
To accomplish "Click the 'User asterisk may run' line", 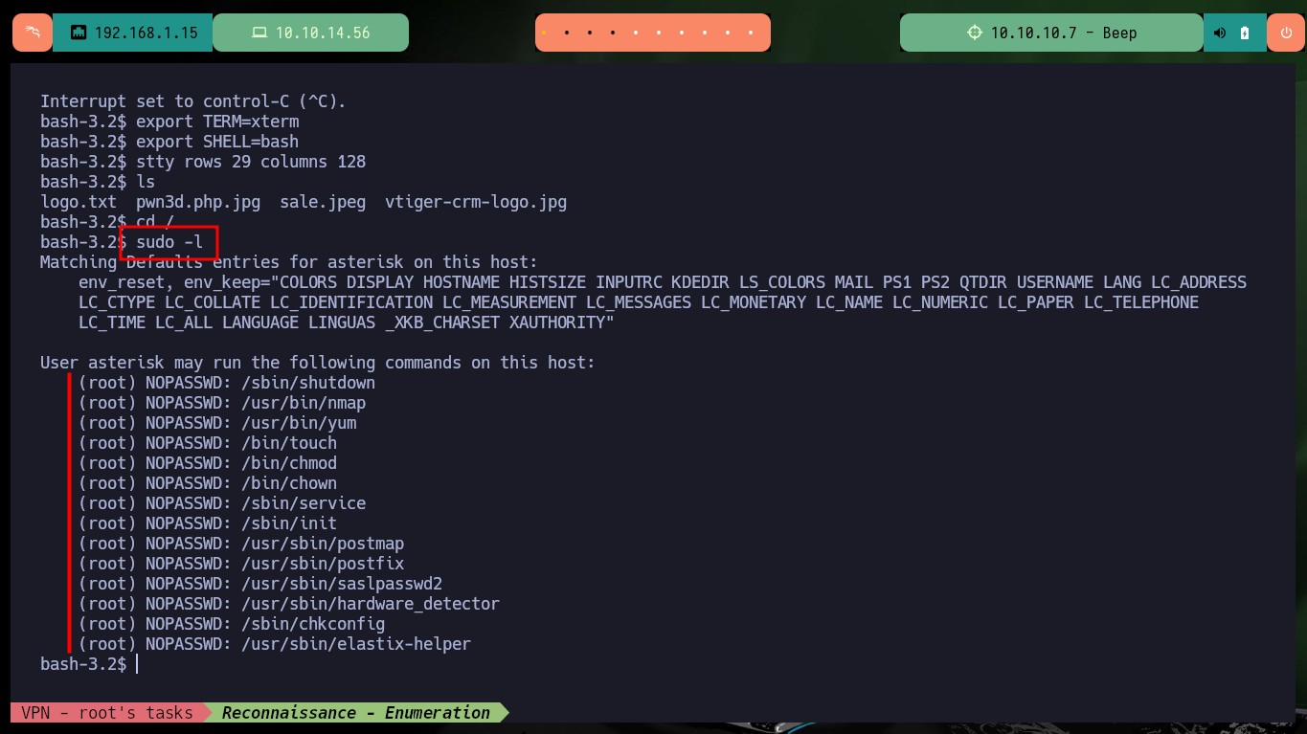I will coord(318,363).
